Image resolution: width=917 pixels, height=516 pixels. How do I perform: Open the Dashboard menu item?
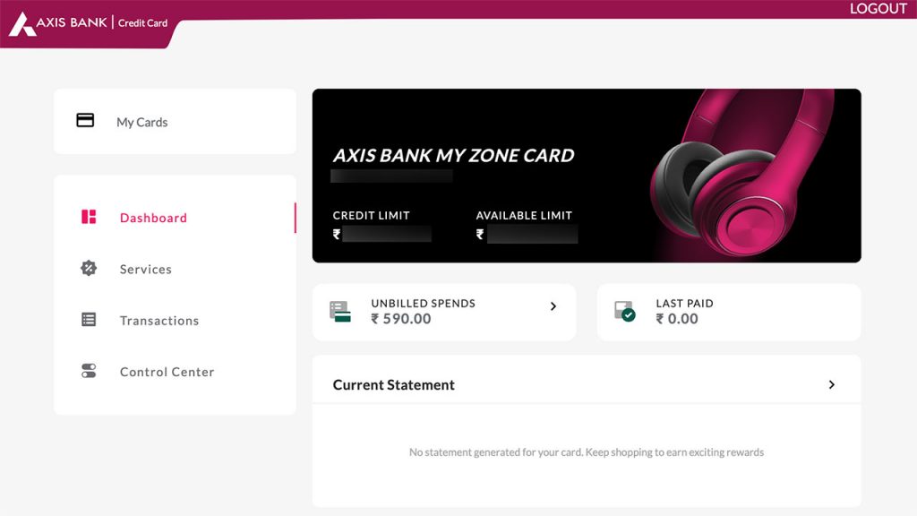pyautogui.click(x=153, y=217)
